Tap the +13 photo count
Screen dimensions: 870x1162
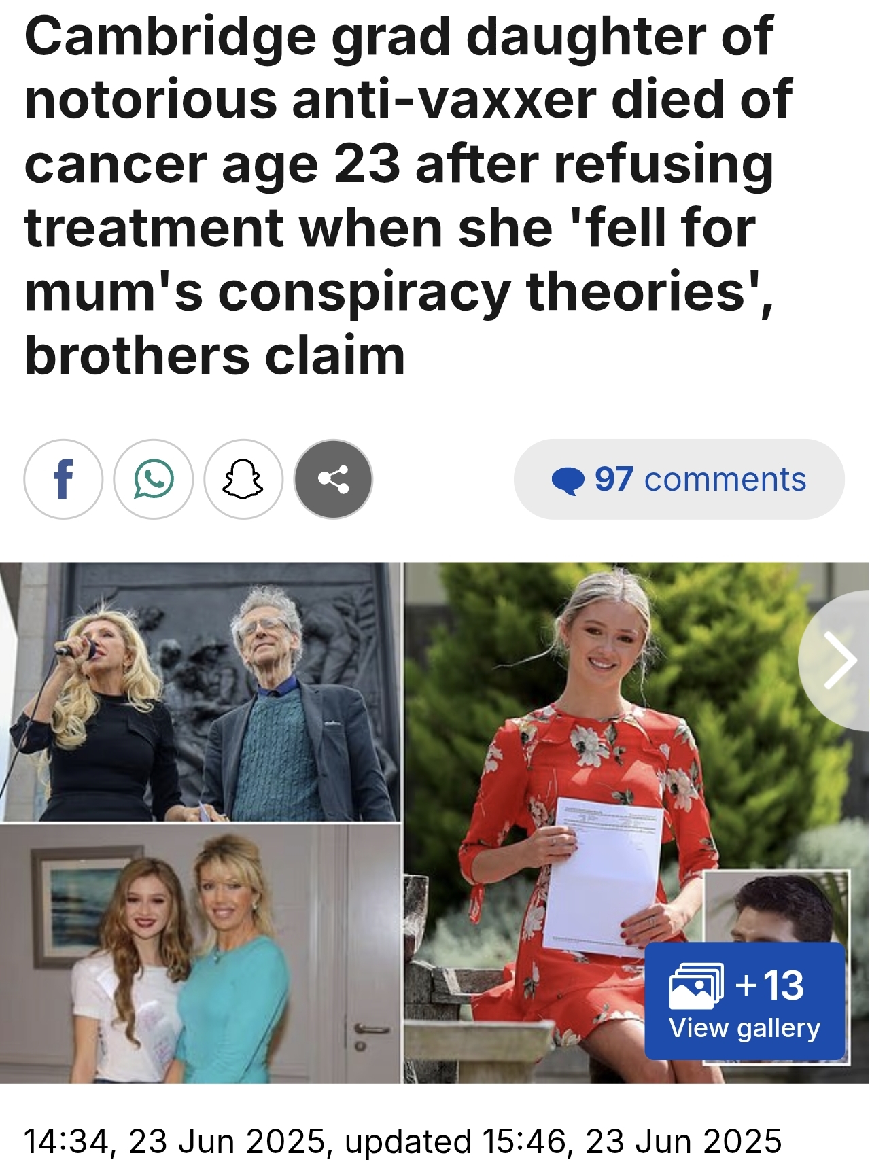pos(769,985)
